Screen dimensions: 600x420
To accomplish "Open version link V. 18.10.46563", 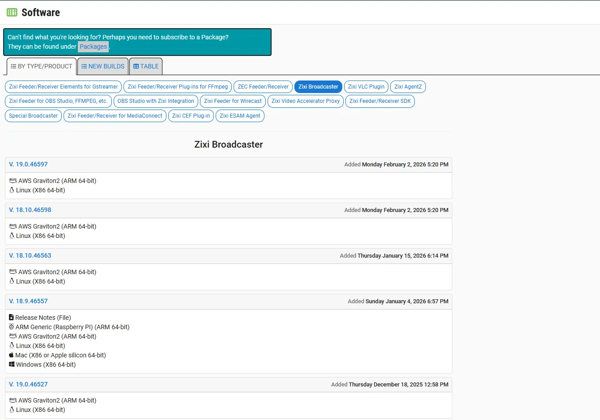I will pos(30,255).
